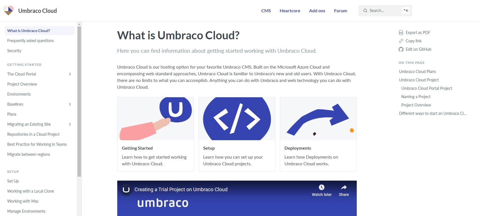Open the Security page in sidebar
Viewport: 479px width, 216px height.
[14, 51]
